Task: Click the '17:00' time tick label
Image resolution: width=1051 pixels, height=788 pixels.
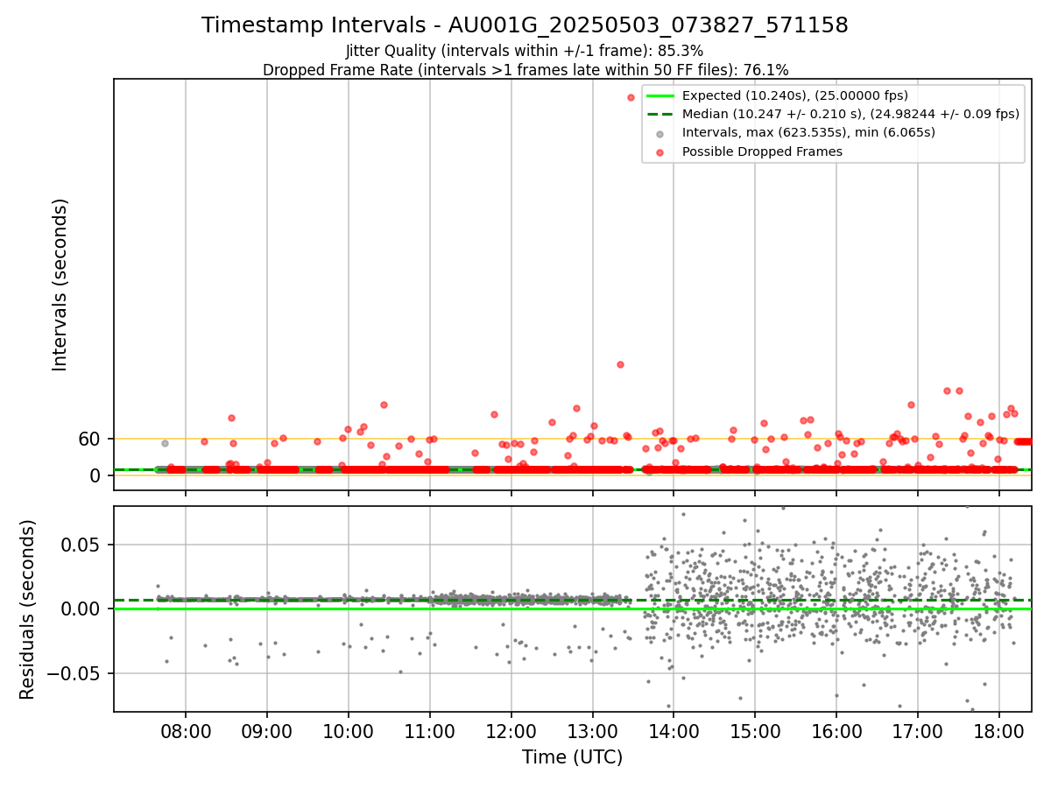Action: coord(918,730)
